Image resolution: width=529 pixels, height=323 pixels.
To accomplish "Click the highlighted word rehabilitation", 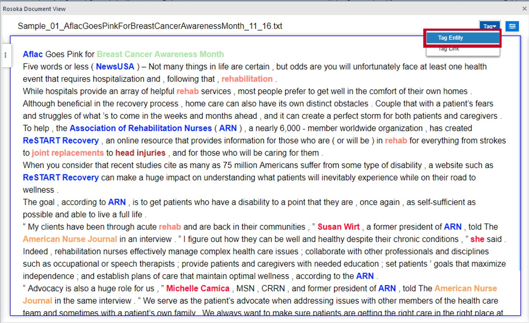I will coord(247,79).
